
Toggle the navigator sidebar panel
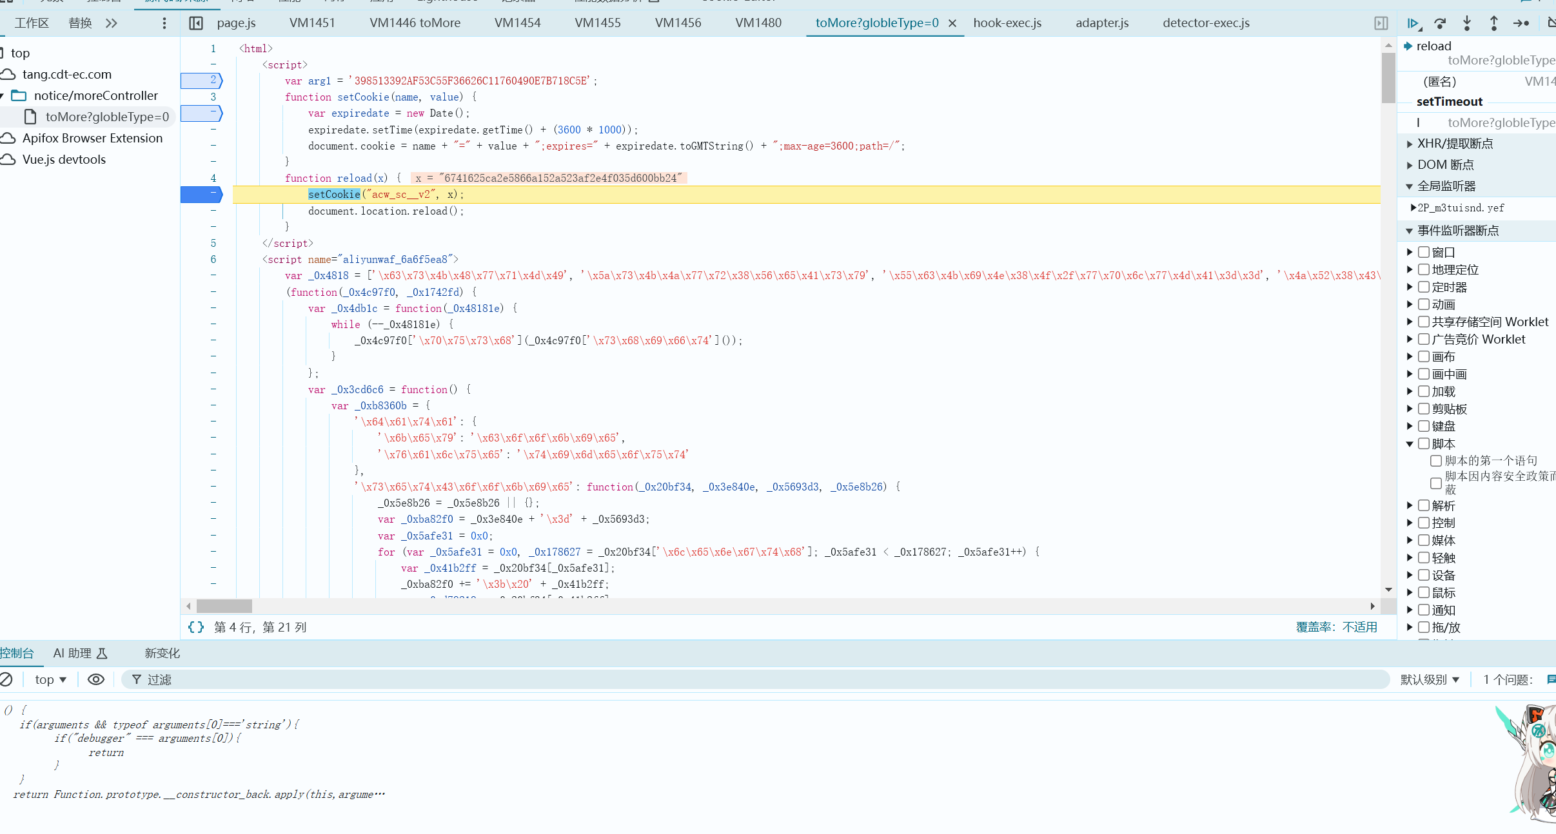tap(196, 23)
